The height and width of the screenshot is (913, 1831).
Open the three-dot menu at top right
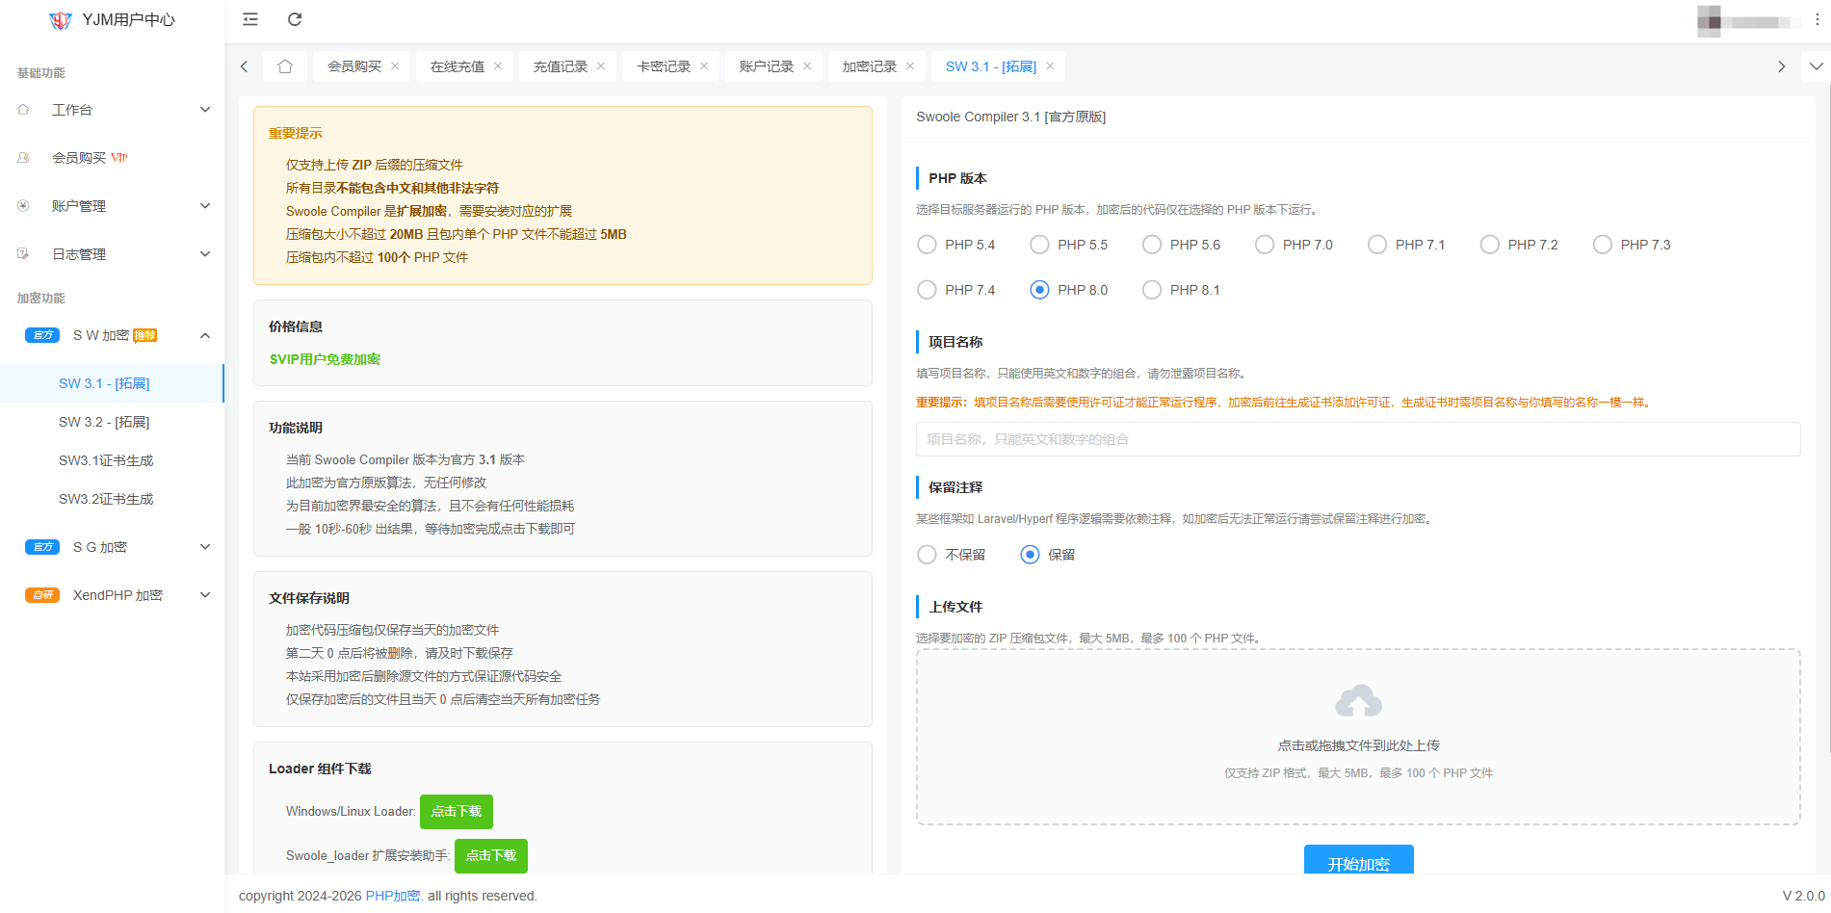[x=1817, y=19]
